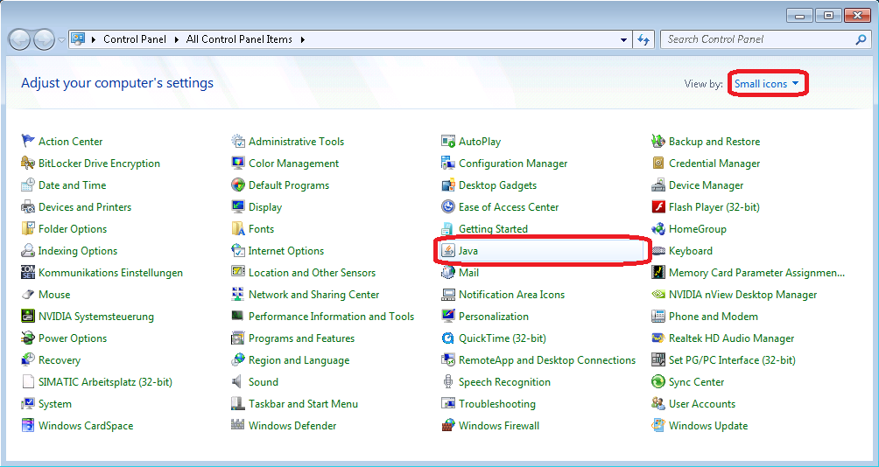
Task: Click the NVIDIA Systemsteuerung icon
Action: 28,317
